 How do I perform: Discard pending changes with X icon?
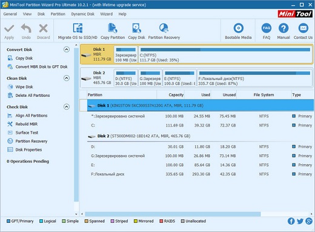tap(43, 28)
